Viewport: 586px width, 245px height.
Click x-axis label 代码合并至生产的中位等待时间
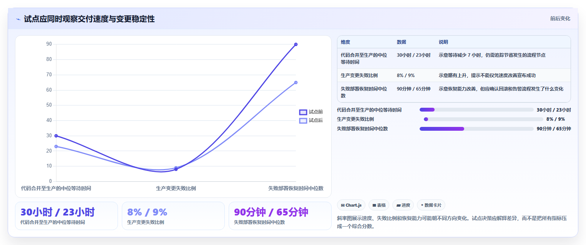(x=56, y=188)
